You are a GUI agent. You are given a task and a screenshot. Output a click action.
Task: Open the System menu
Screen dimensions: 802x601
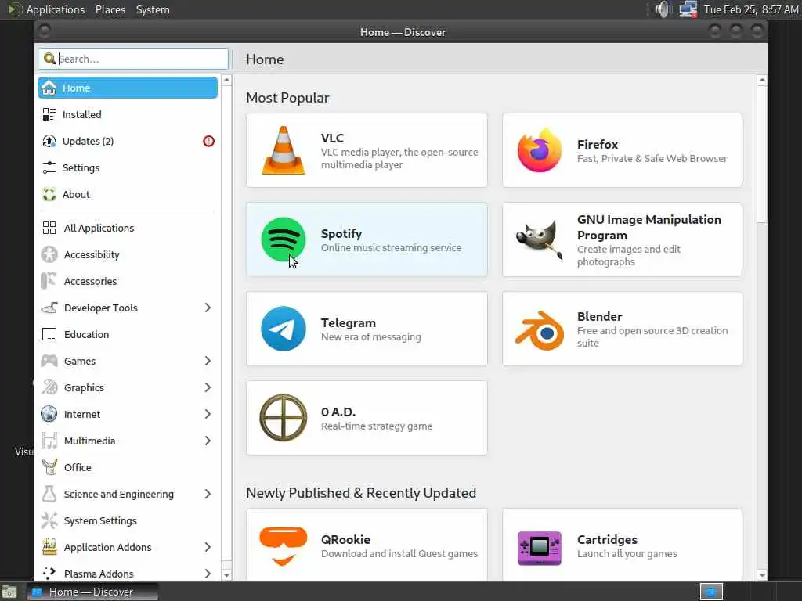[153, 9]
